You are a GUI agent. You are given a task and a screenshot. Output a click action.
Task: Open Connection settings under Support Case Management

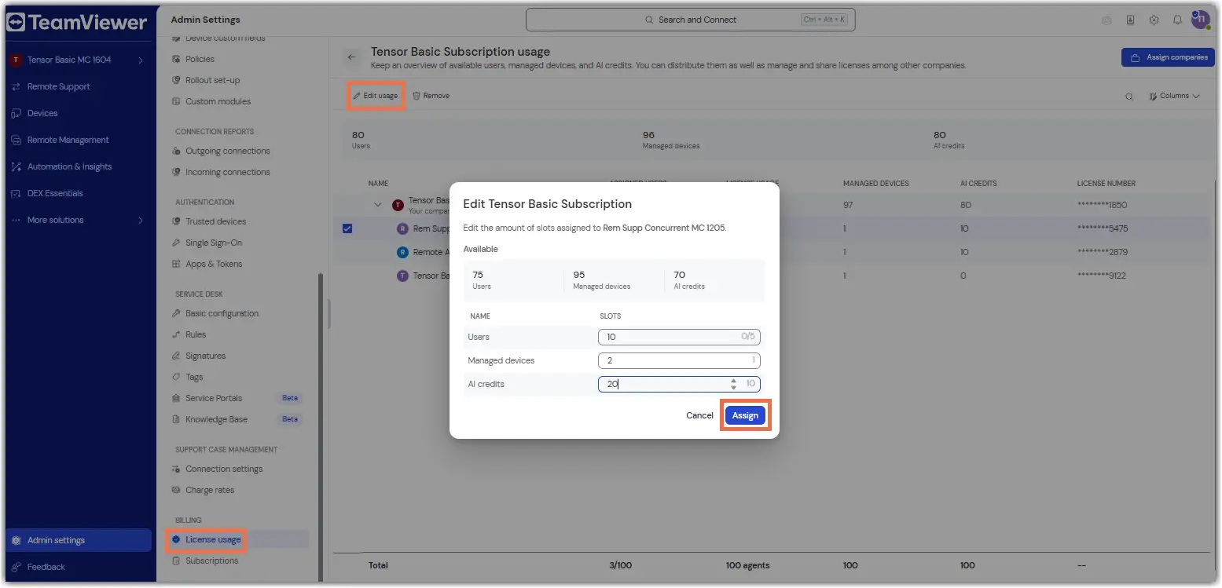224,469
